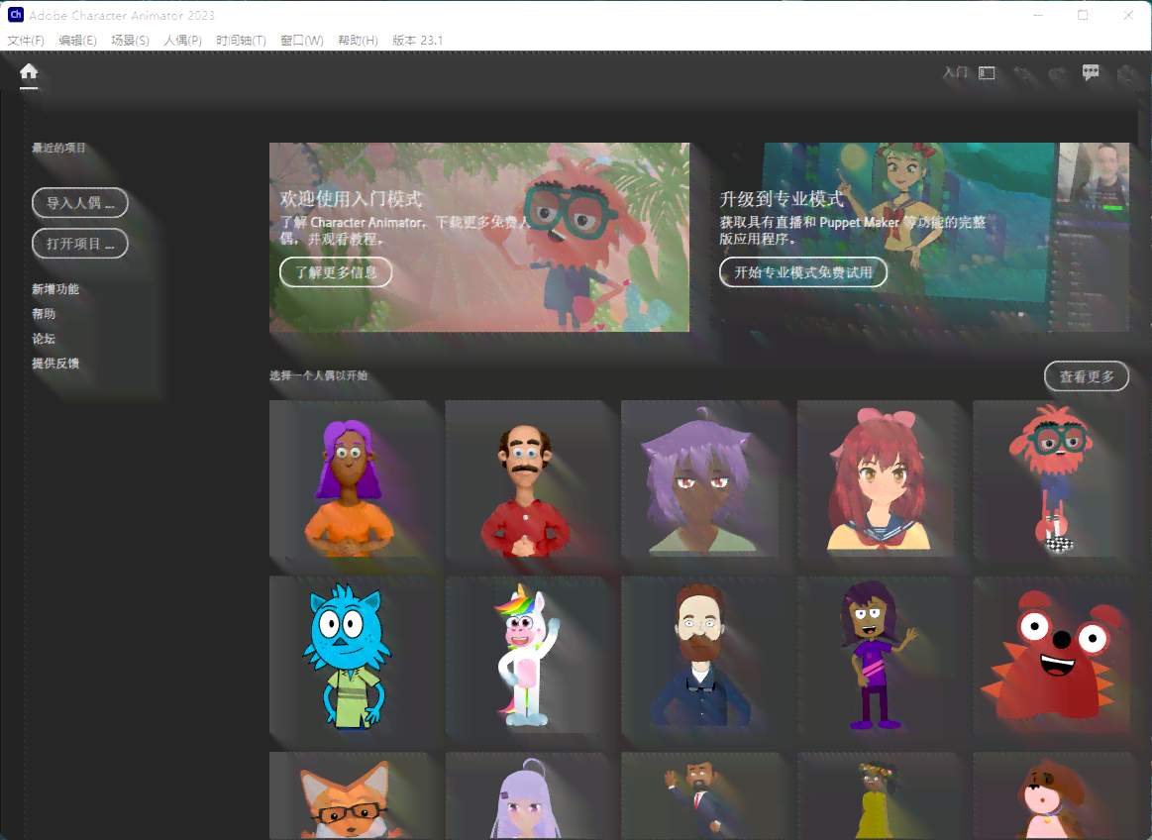The width and height of the screenshot is (1152, 840).
Task: Click the 打开项目 button
Action: [x=80, y=244]
